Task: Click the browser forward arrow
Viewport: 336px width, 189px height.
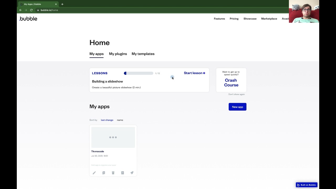Action: [26, 10]
